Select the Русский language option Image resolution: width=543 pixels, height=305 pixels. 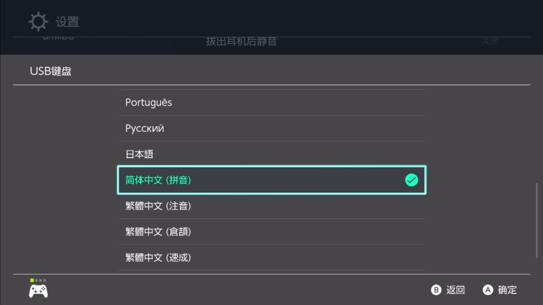tap(271, 128)
